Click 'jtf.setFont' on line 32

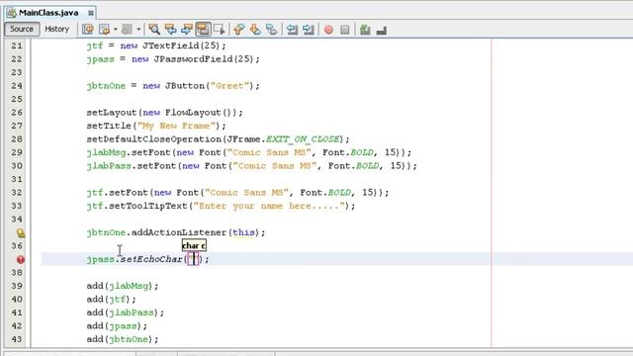[118, 192]
